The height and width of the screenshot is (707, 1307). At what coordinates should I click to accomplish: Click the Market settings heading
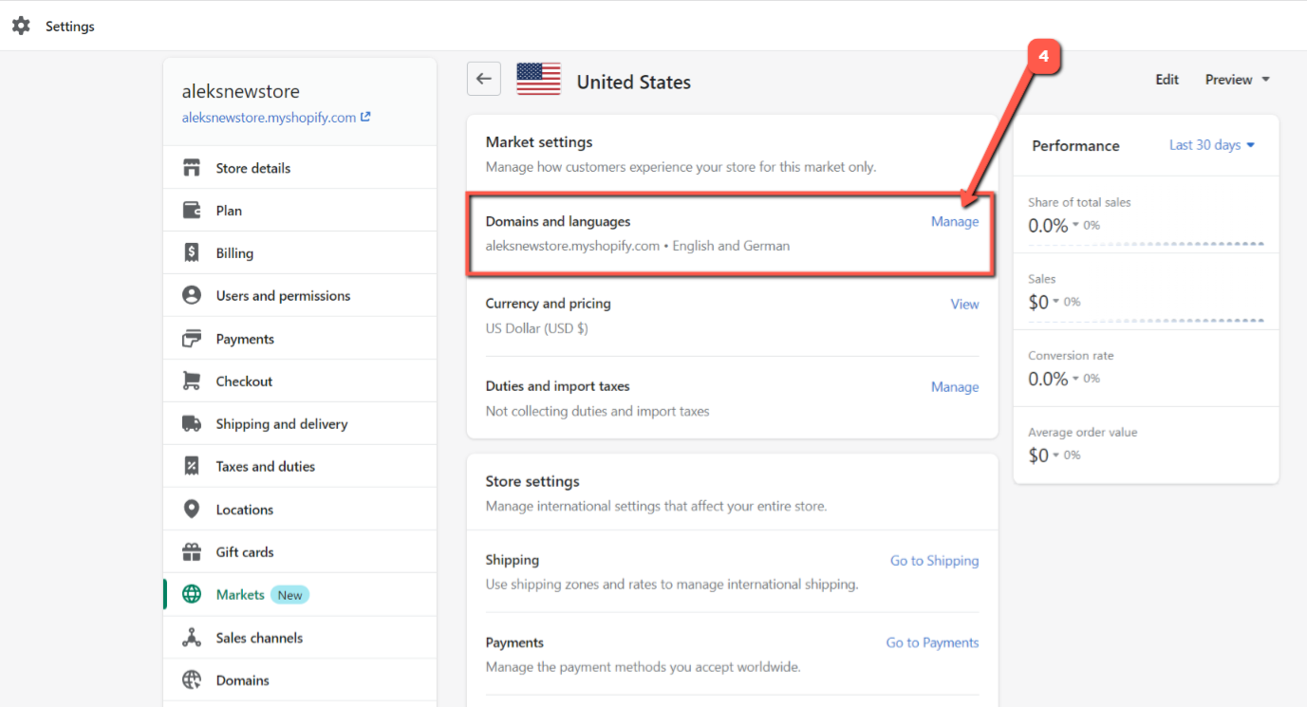[x=539, y=142]
